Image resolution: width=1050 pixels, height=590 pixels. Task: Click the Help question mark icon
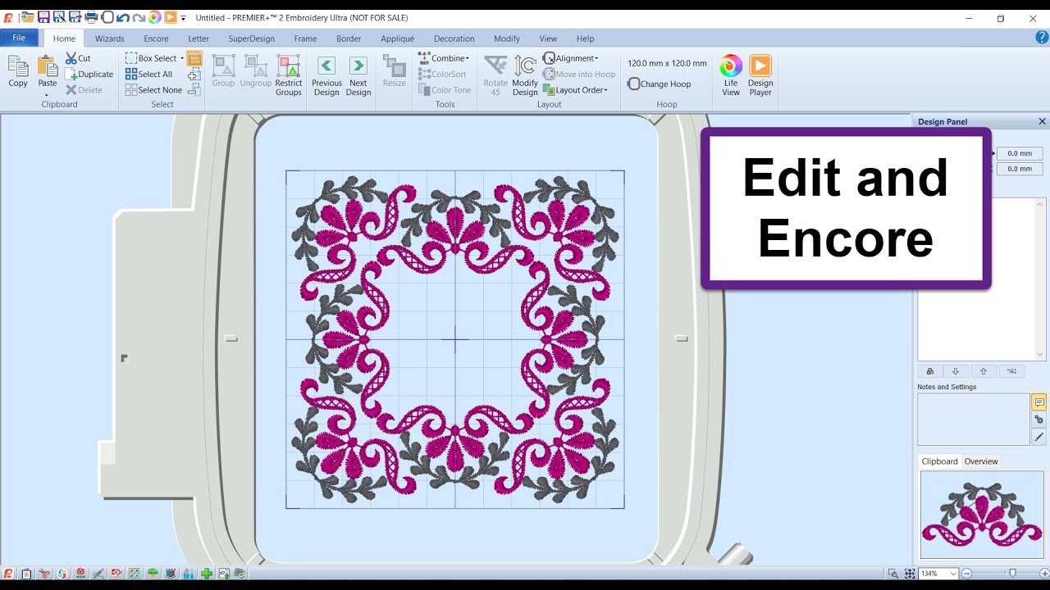coord(1042,38)
